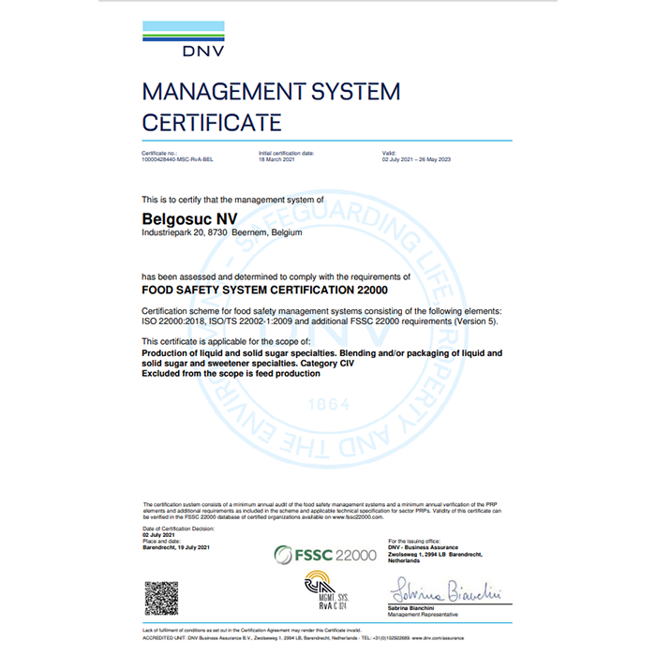Click the 'Excluded from the scope is feed production' line
Viewport: 656px width, 656px height.
coord(231,374)
